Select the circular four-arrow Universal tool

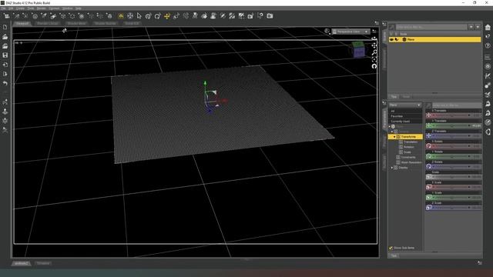tap(130, 15)
